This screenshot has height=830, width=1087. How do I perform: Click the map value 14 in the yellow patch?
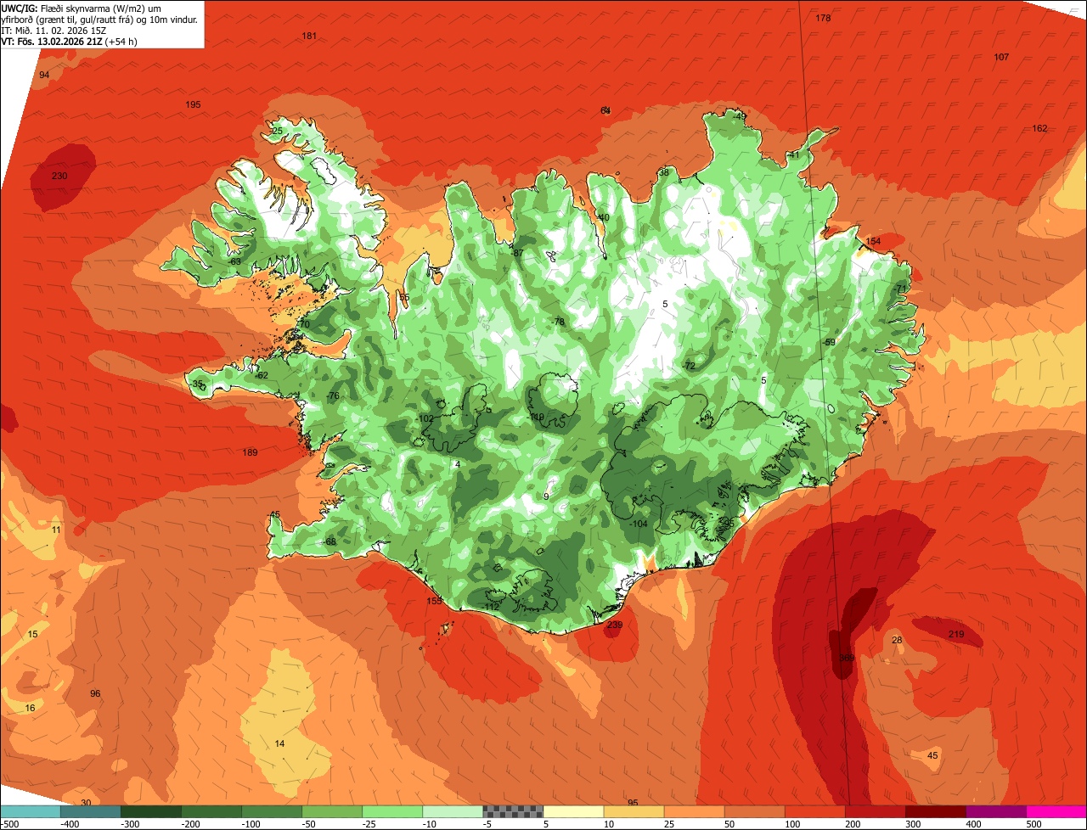[280, 743]
